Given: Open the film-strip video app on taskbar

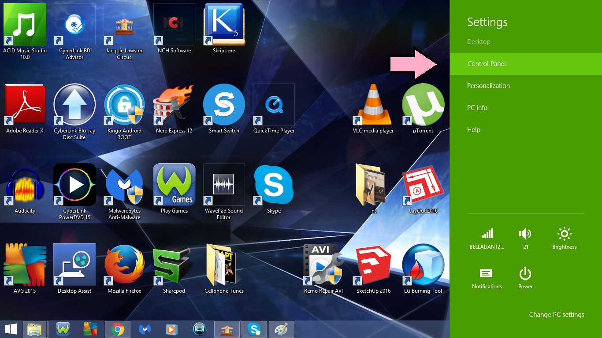Looking at the screenshot, I should tap(200, 329).
